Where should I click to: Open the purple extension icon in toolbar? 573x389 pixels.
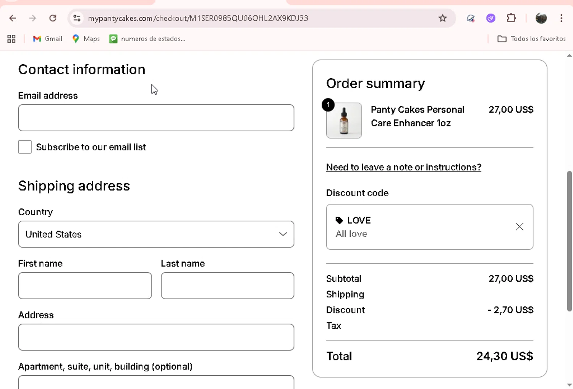[x=491, y=18]
